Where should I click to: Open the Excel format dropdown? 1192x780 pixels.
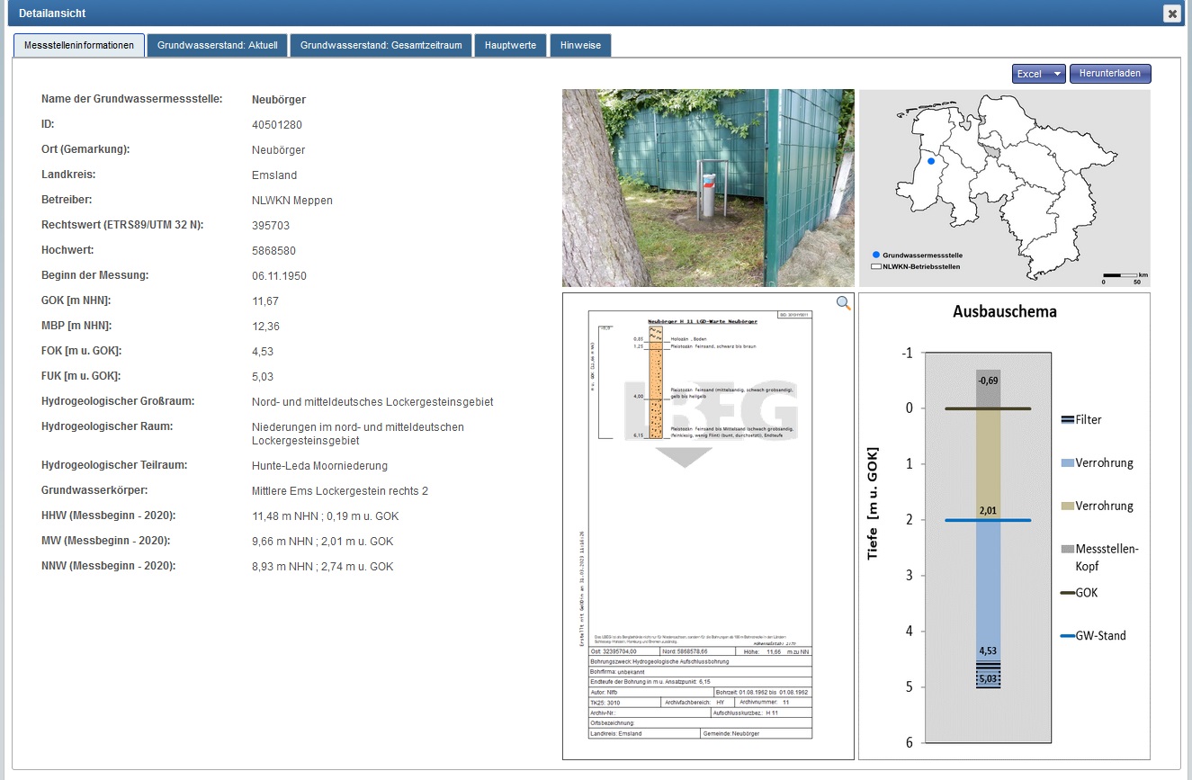(1038, 74)
